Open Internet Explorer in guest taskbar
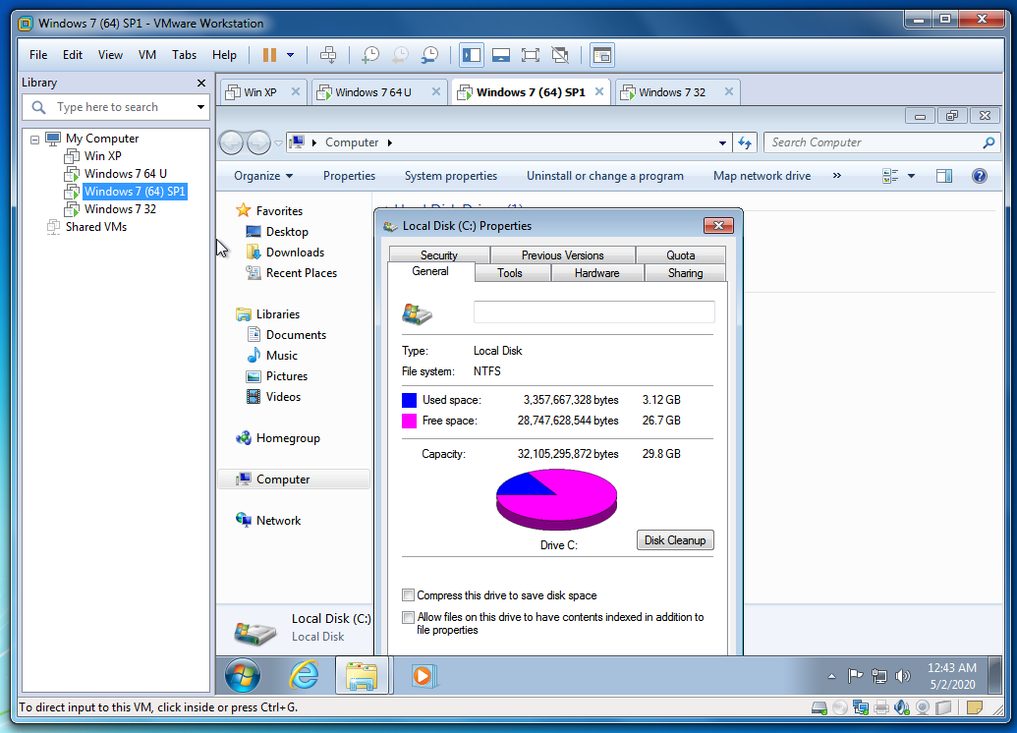This screenshot has height=733, width=1017. tap(305, 676)
